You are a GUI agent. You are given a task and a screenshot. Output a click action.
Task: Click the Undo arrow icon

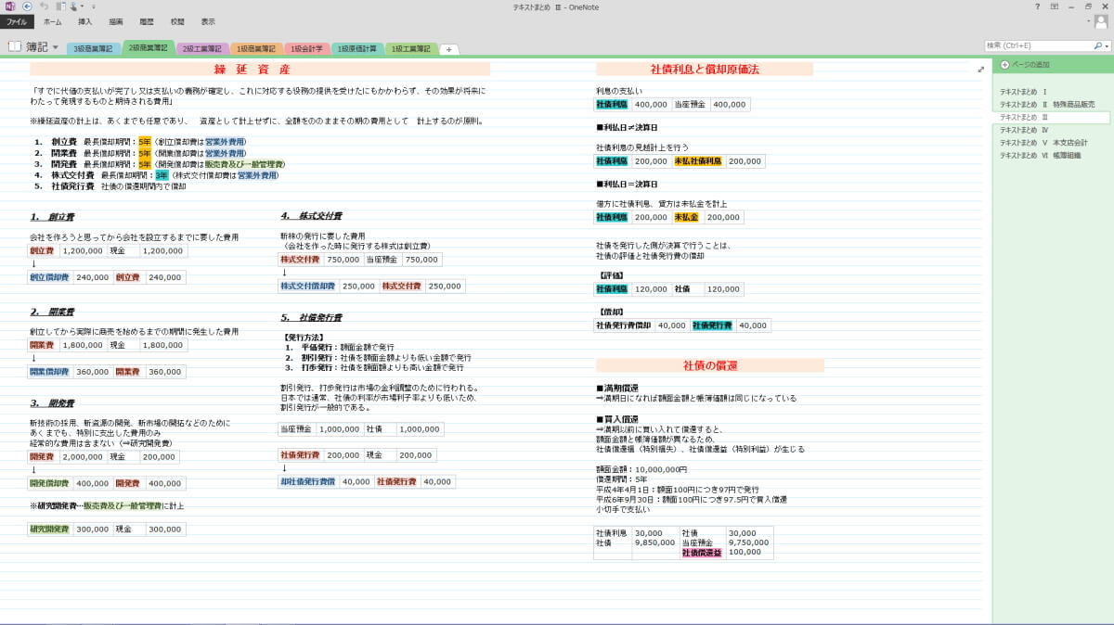pos(44,6)
